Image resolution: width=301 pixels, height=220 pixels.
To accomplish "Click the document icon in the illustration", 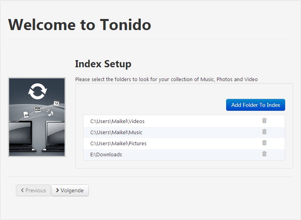I will point(26,114).
